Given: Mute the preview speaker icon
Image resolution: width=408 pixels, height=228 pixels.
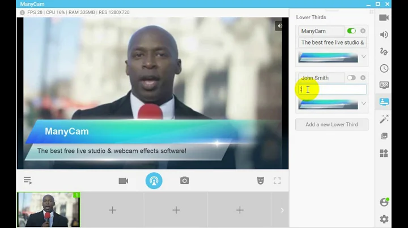Looking at the screenshot, I should coord(279,25).
